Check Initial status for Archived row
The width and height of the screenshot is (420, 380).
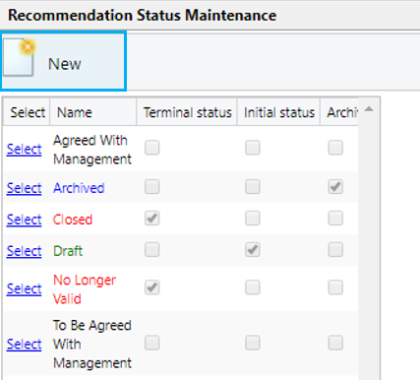253,187
